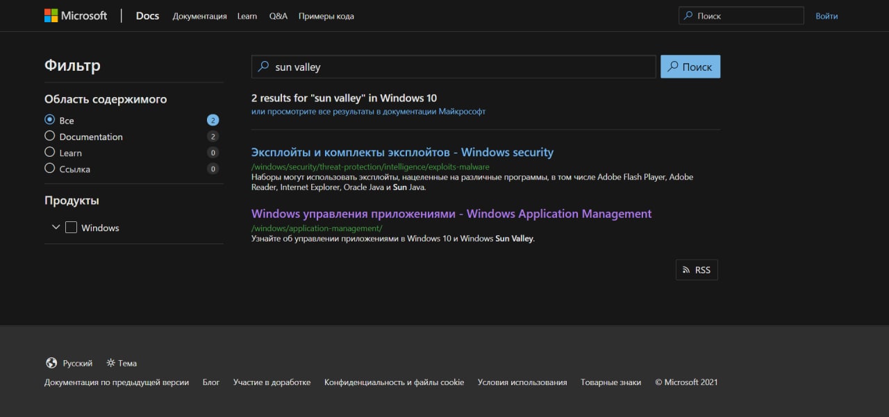The height and width of the screenshot is (417, 889).
Task: Open Конфиденциальность и файлы cookie link
Action: 394,382
